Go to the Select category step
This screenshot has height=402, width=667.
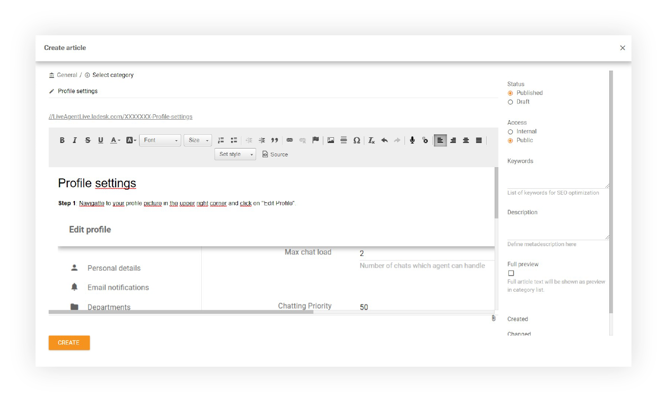112,75
